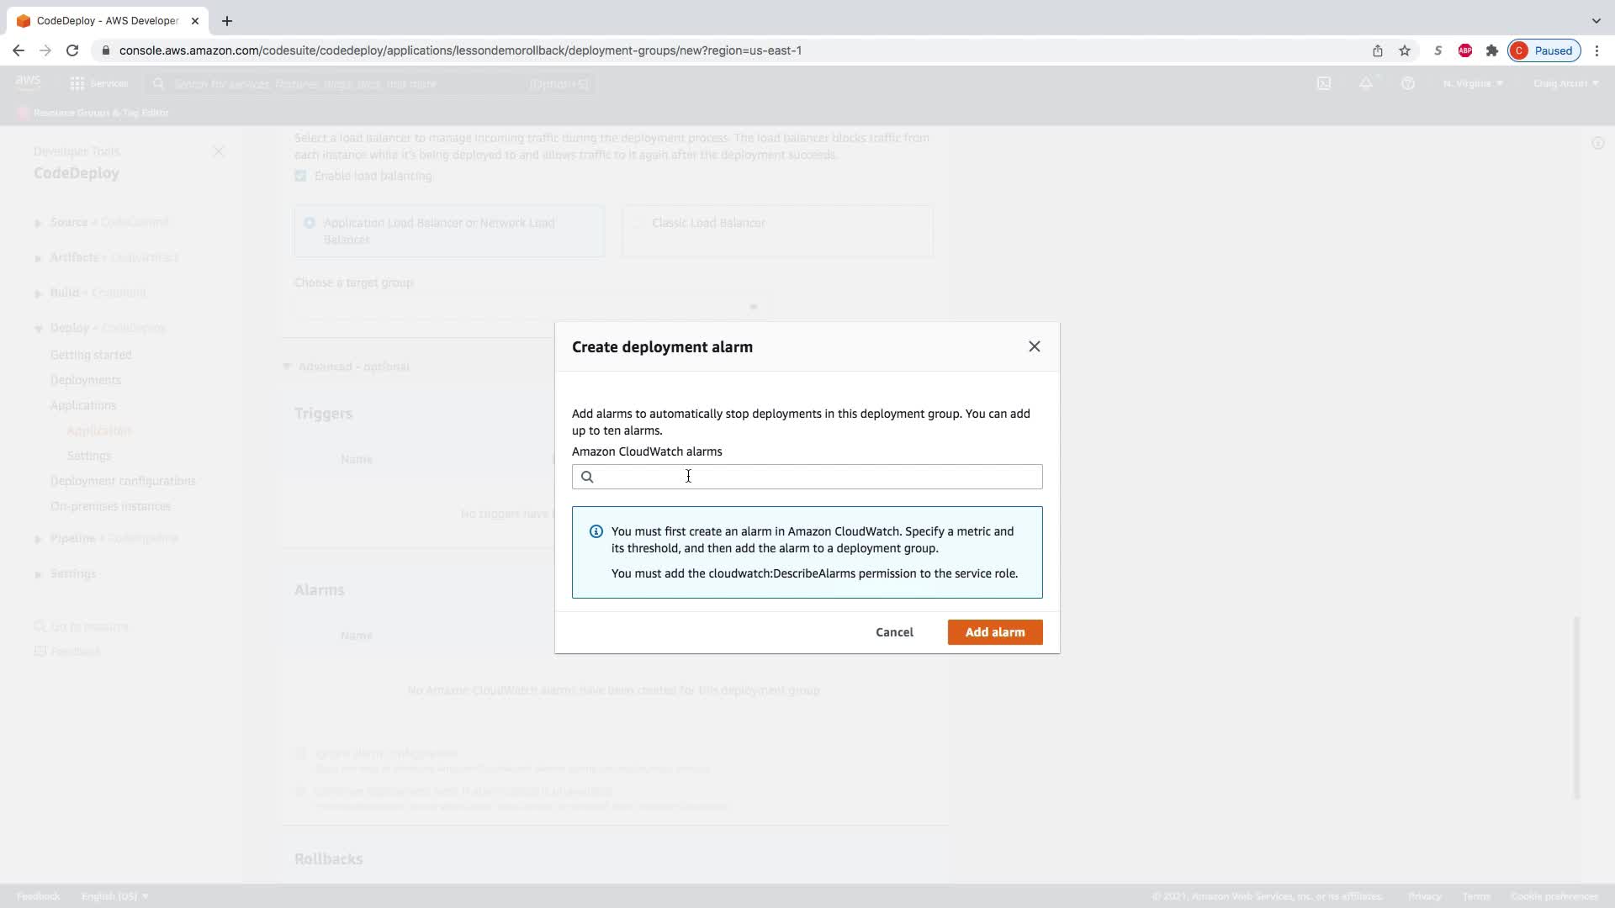Open the browser extensions puzzle icon

click(1492, 50)
